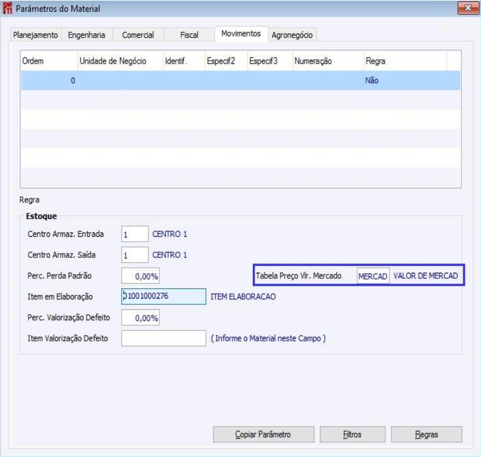The image size is (481, 457).
Task: Open the Agronegócio tab
Action: 292,35
